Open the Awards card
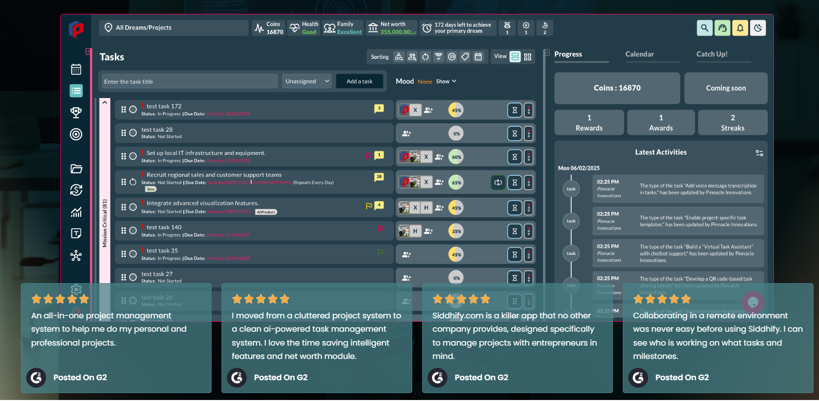This screenshot has width=819, height=401. [661, 123]
